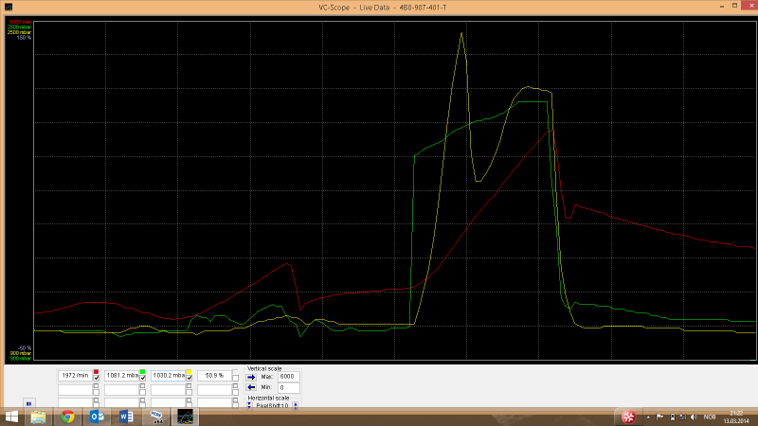The width and height of the screenshot is (758, 426).
Task: Click the 'PixelShift:1.0' label
Action: coord(272,406)
